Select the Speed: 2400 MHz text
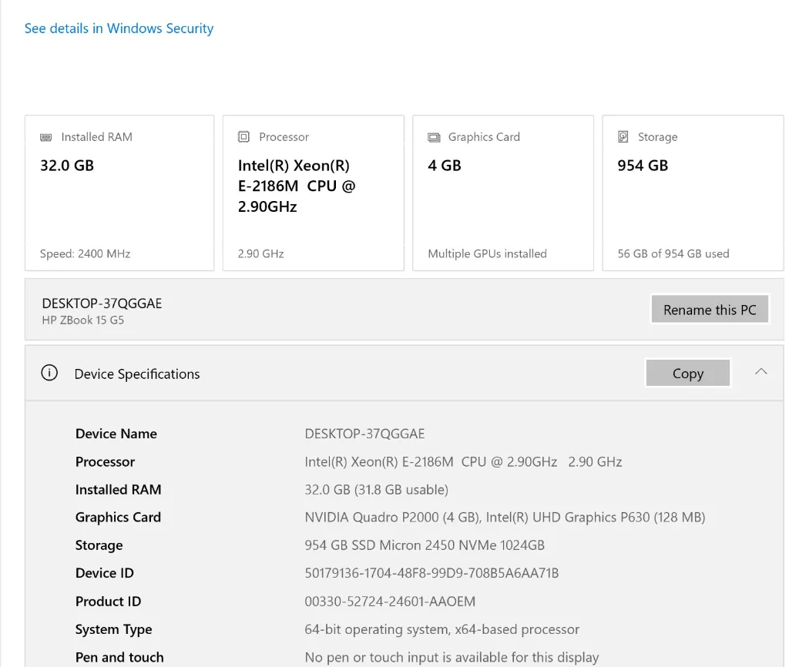789x667 pixels. 85,253
